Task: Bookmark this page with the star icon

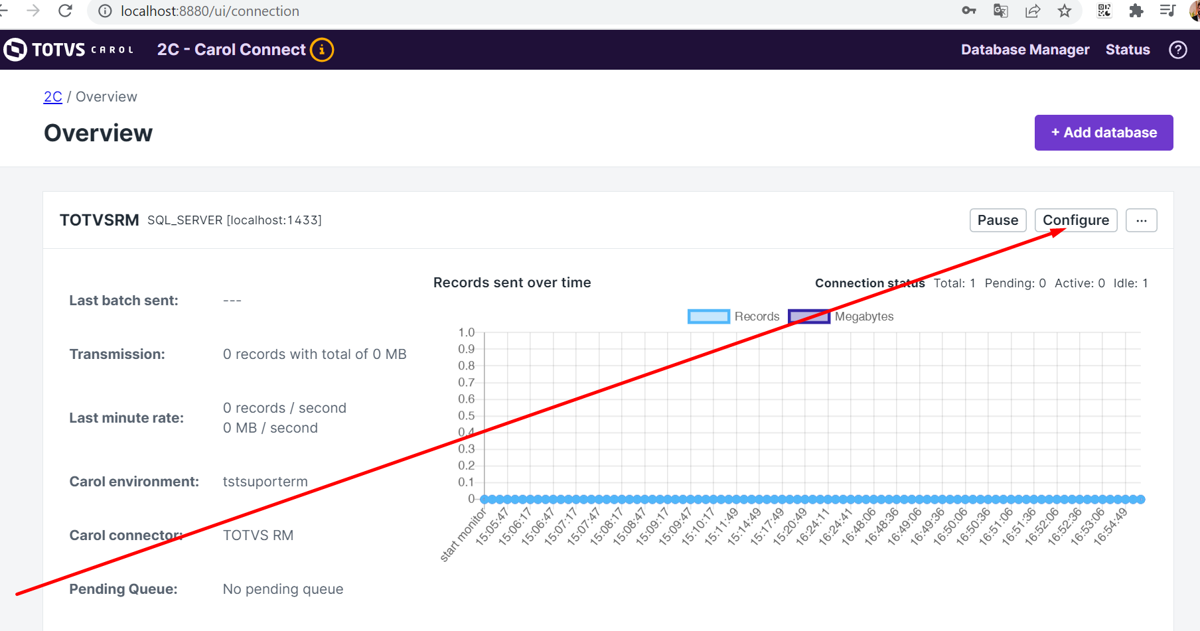Action: coord(1065,11)
